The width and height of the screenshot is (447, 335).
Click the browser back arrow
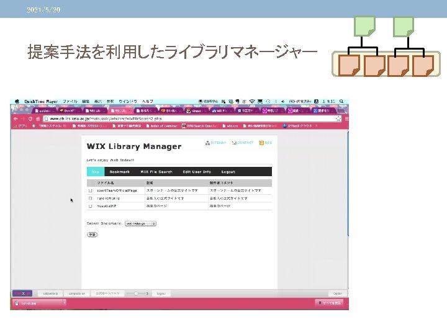coord(16,118)
